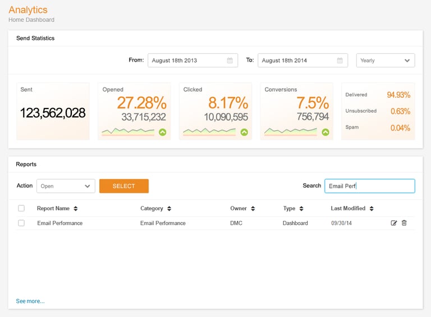
Task: Open the Action dropdown showing Open
Action: (x=66, y=186)
